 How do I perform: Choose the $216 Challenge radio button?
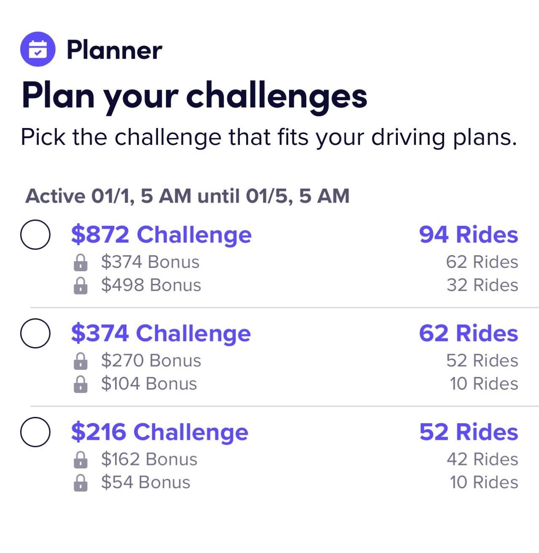pos(35,432)
